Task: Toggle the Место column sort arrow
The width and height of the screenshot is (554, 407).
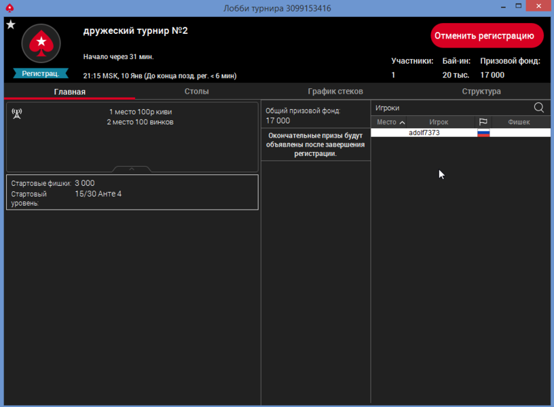Action: click(x=402, y=123)
